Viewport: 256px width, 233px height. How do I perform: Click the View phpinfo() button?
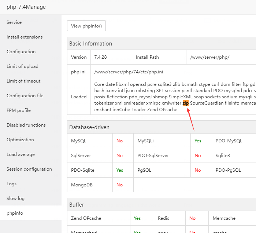pos(86,26)
